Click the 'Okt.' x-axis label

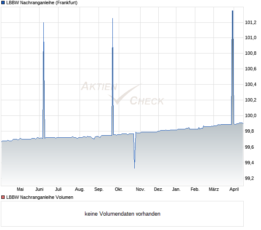[x=119, y=190]
